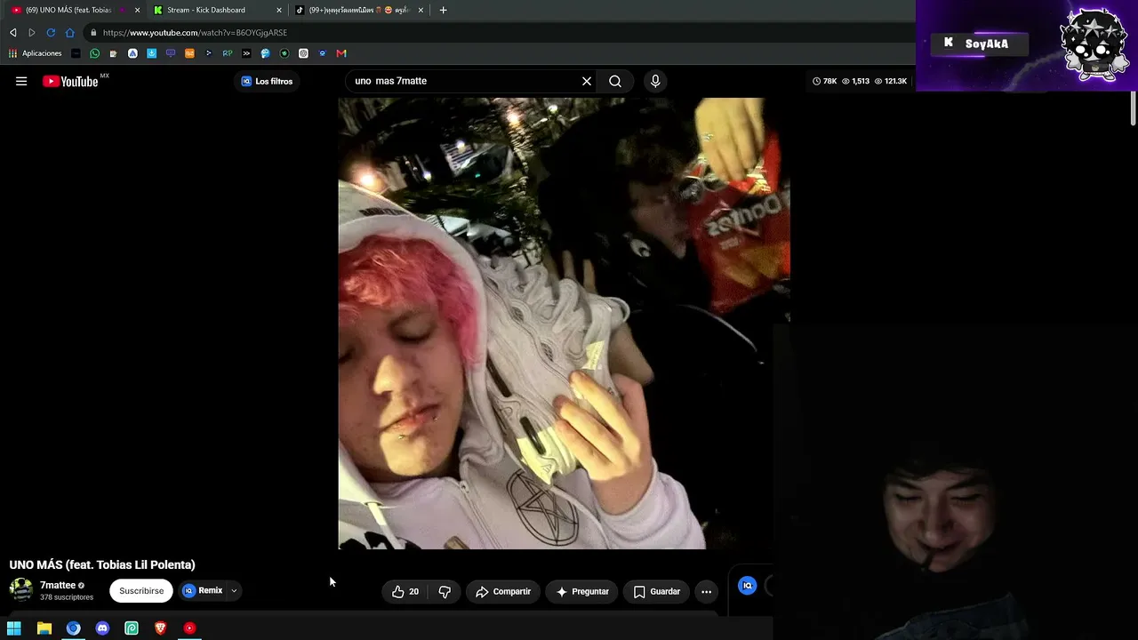Open the green app icon in the taskbar

132,628
